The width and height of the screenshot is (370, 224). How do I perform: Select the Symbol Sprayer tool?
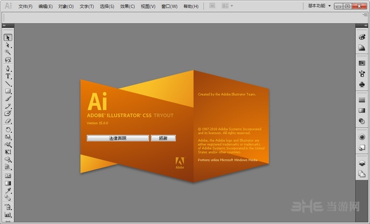[x=8, y=207]
